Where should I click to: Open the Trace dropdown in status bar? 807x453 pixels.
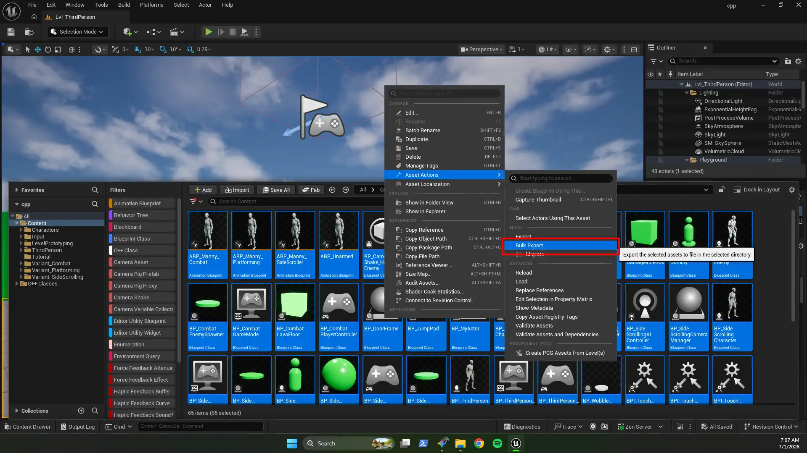[568, 427]
